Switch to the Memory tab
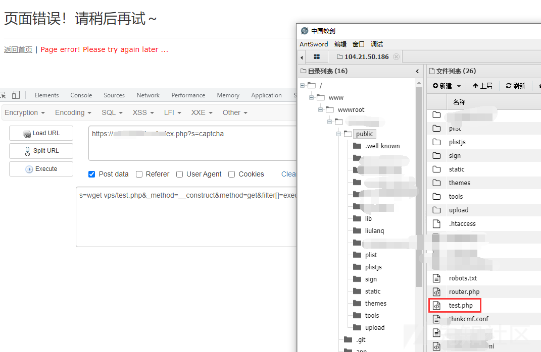Viewport: 541px width, 352px height. coord(228,95)
